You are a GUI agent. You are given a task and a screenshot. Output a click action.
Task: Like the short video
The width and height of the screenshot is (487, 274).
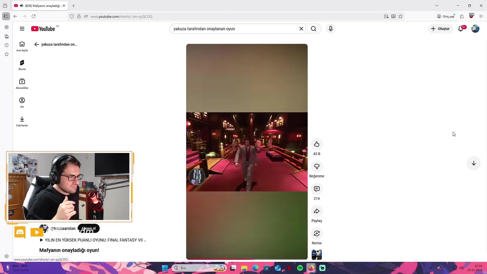coord(317,144)
